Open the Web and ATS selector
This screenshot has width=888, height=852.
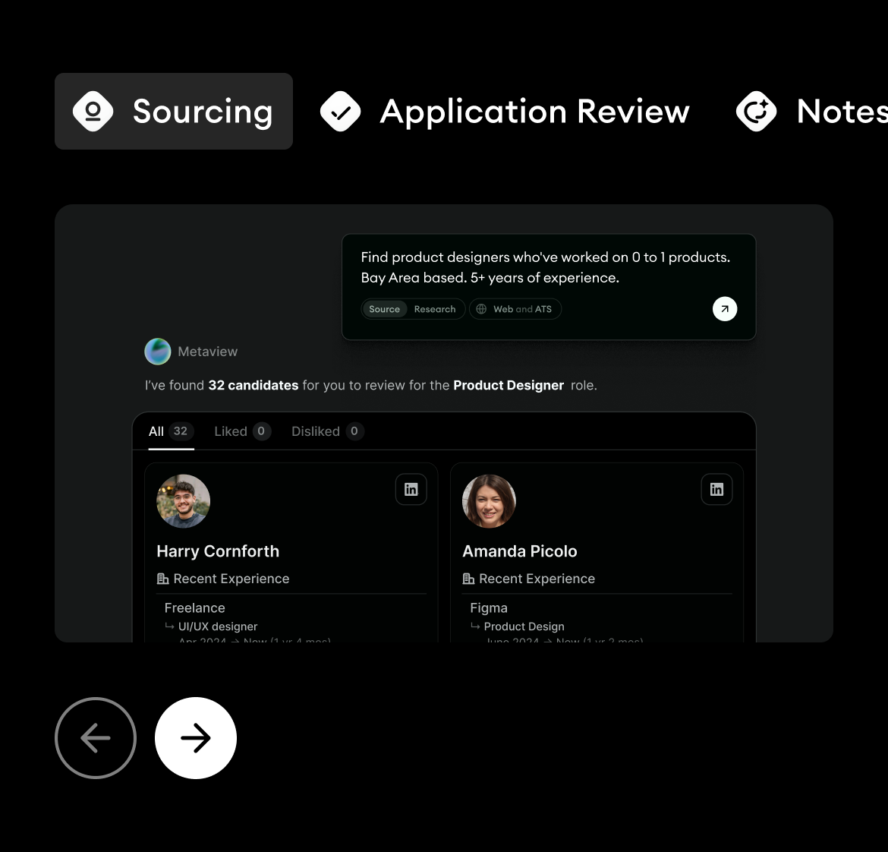[515, 309]
